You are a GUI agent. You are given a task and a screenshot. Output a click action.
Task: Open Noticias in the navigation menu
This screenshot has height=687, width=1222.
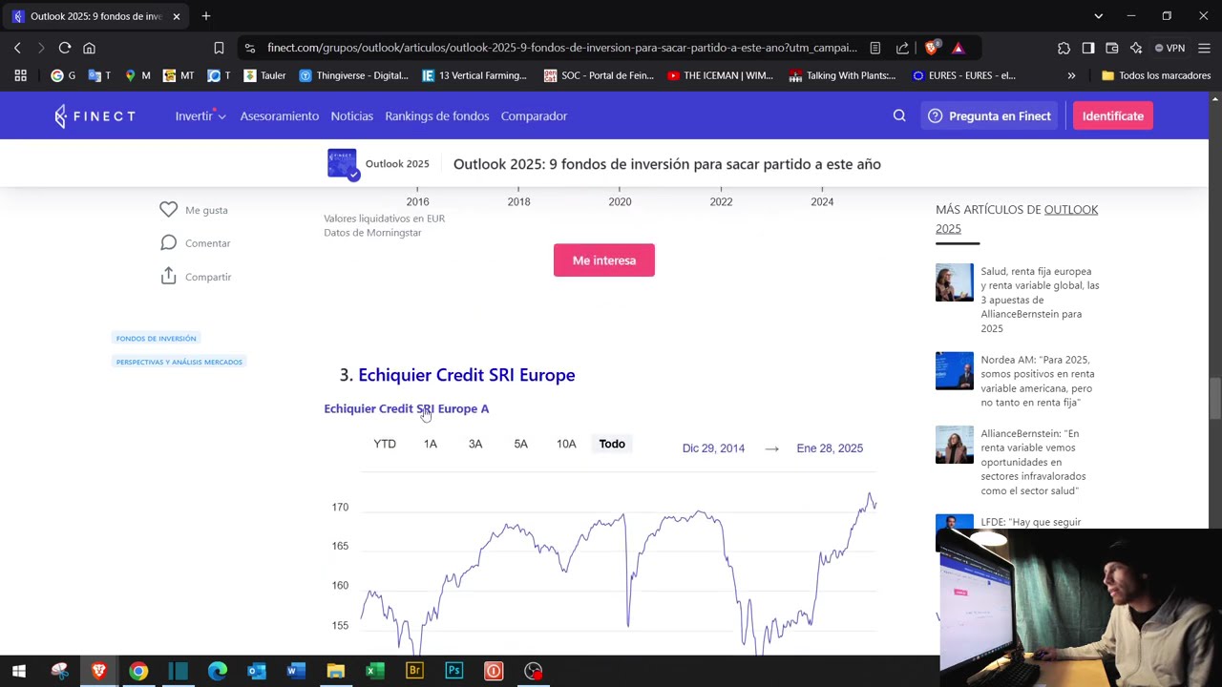[x=351, y=115]
